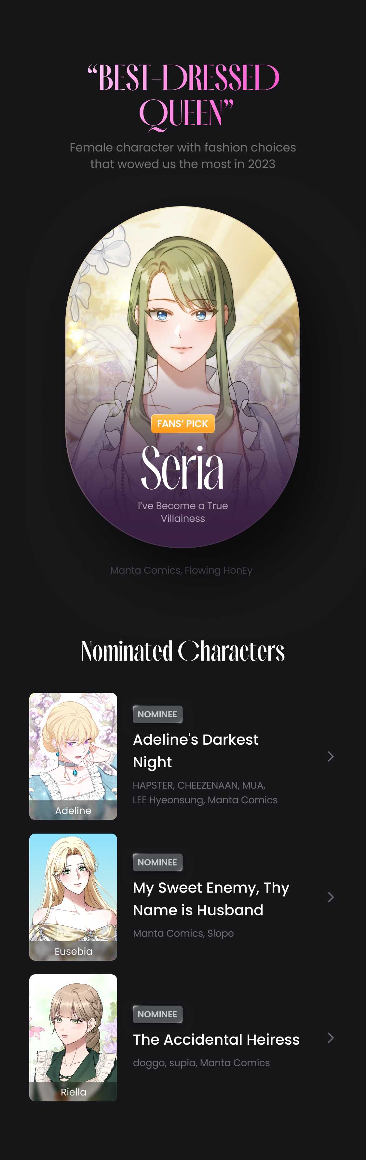
Task: Click the doggo, supia, Manta Comics credit line
Action: pyautogui.click(x=201, y=1063)
